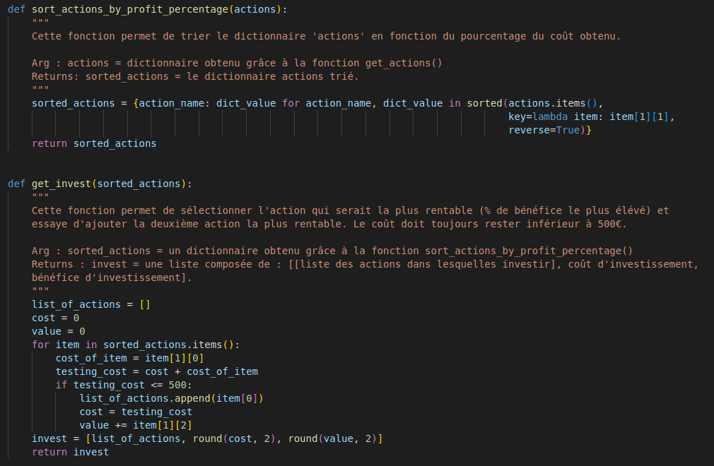
Task: Place cursor on 'cost = 0' line
Action: tap(55, 318)
